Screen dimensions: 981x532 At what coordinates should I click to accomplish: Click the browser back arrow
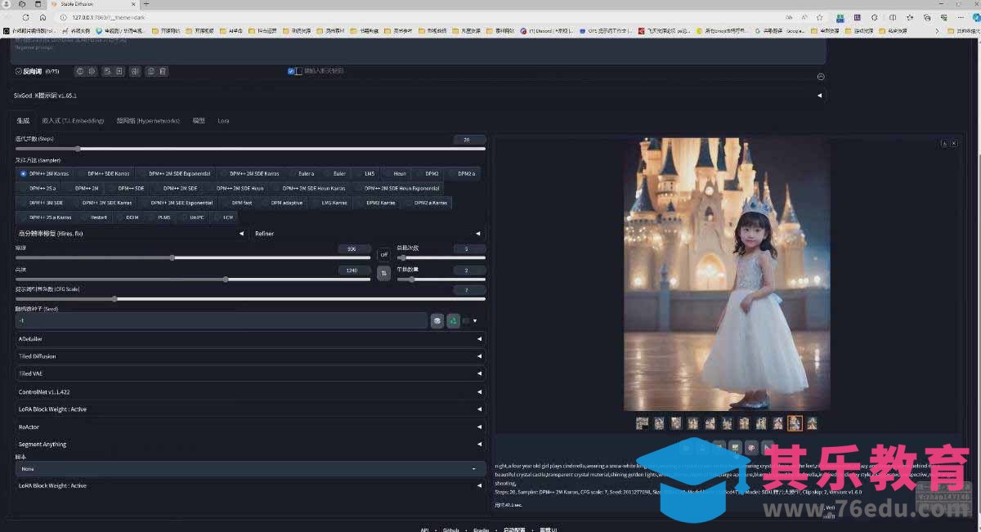pyautogui.click(x=9, y=17)
